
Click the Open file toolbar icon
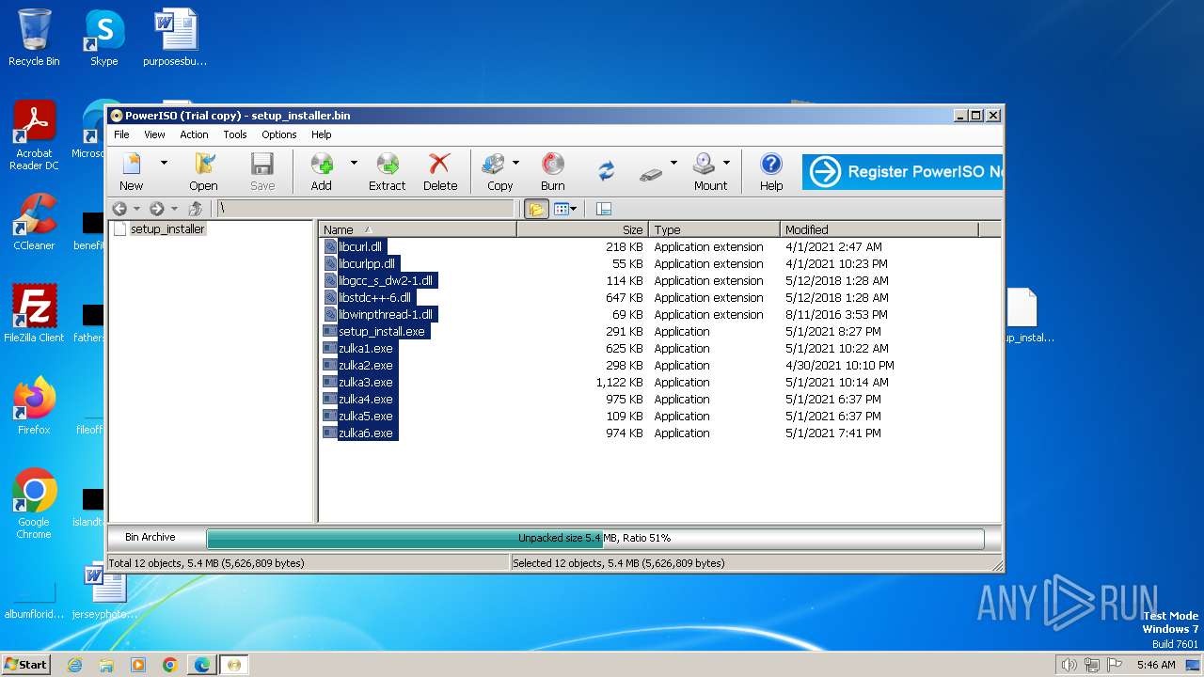(203, 171)
